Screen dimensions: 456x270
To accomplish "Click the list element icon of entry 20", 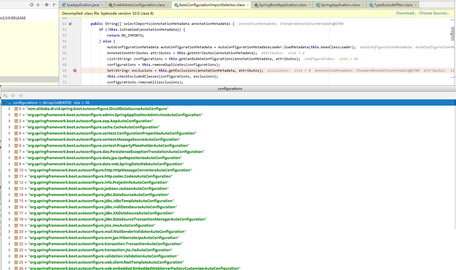I will [16, 232].
